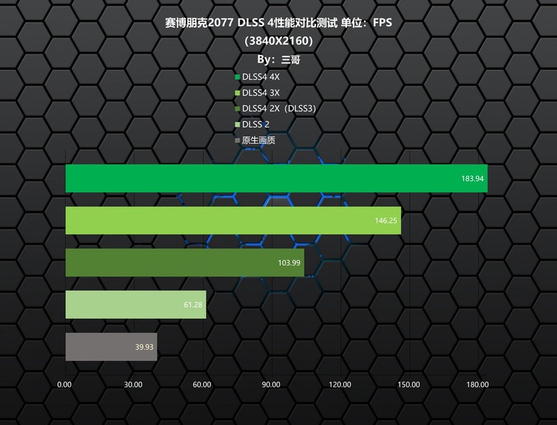Click axis label 120.00
Screen dimensions: 557x425
coord(340,385)
